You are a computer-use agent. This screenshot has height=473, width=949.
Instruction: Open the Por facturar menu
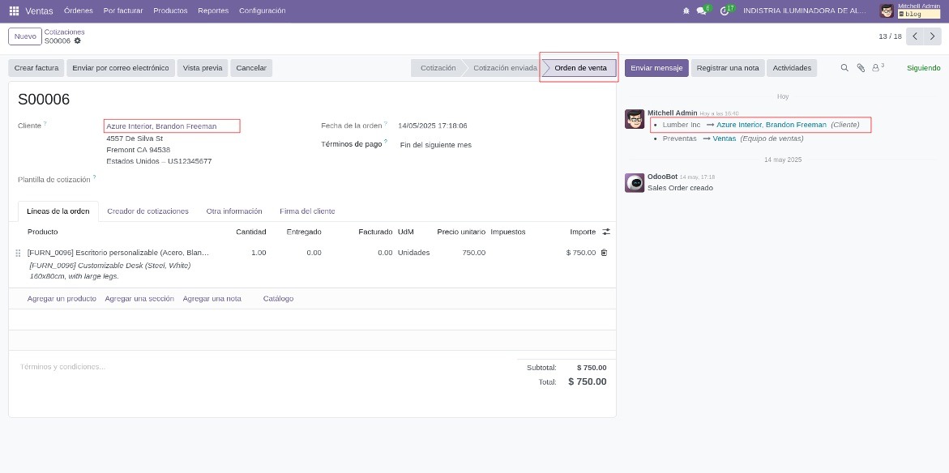click(123, 11)
